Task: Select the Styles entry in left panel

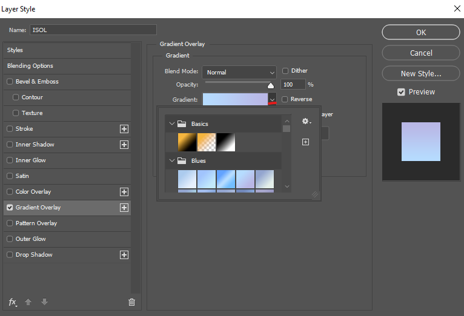Action: (67, 50)
